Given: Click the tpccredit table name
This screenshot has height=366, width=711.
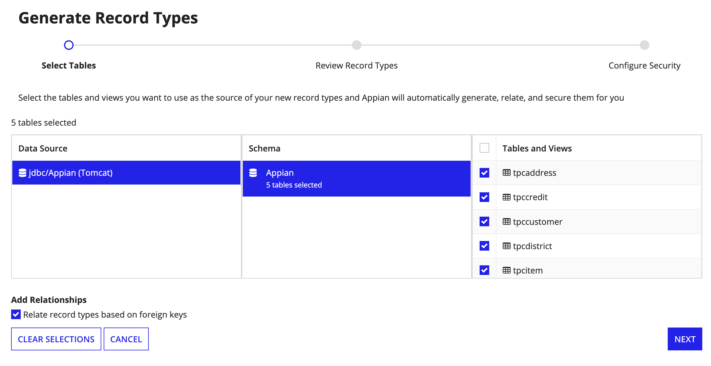Looking at the screenshot, I should click(530, 197).
